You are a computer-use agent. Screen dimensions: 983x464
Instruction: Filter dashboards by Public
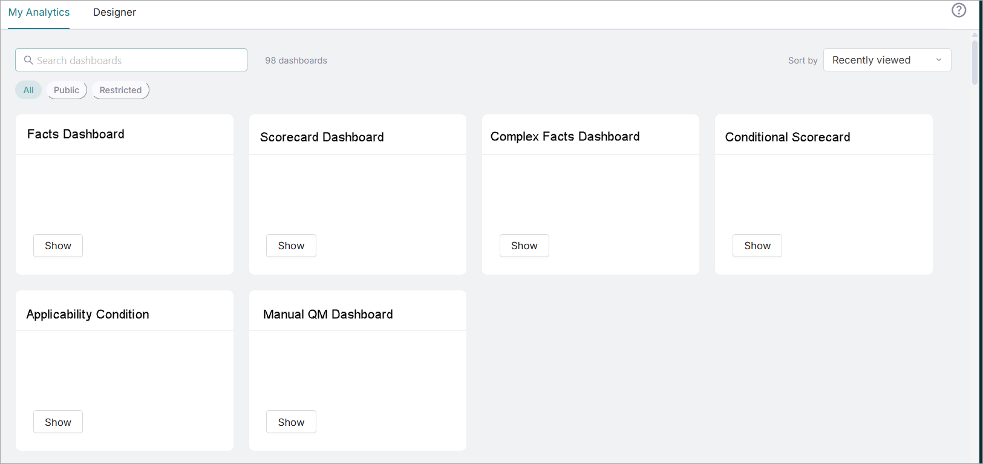(x=67, y=90)
